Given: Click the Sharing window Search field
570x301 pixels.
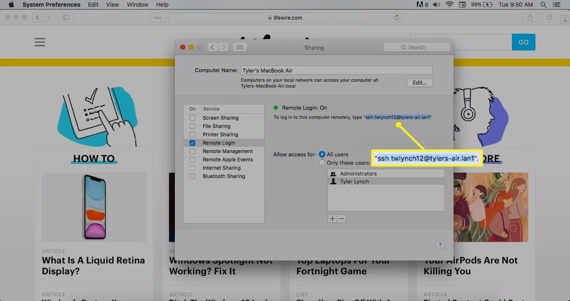Looking at the screenshot, I should pyautogui.click(x=417, y=47).
